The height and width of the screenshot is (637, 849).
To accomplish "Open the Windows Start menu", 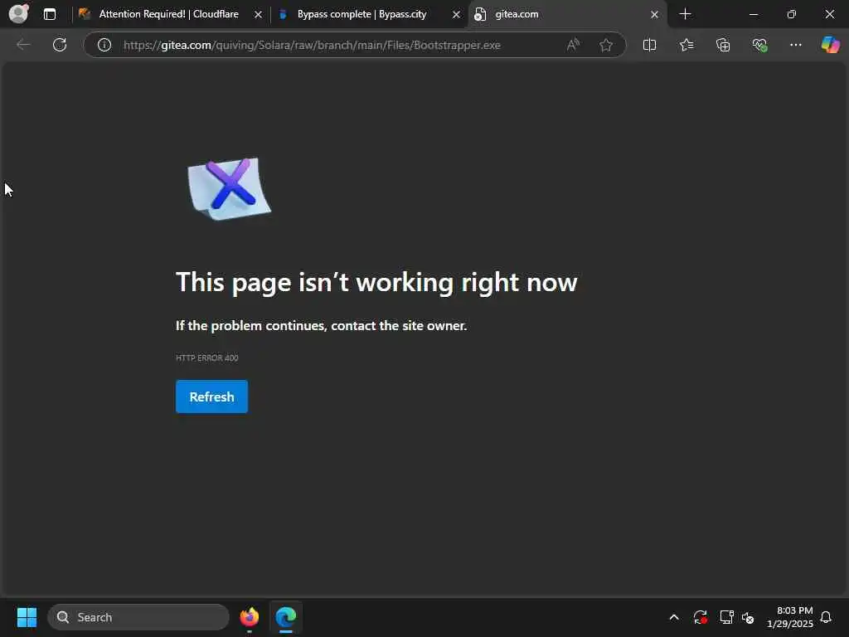I will pyautogui.click(x=27, y=617).
